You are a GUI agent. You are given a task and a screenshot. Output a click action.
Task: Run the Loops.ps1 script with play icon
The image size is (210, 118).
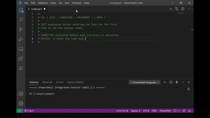click(x=171, y=9)
